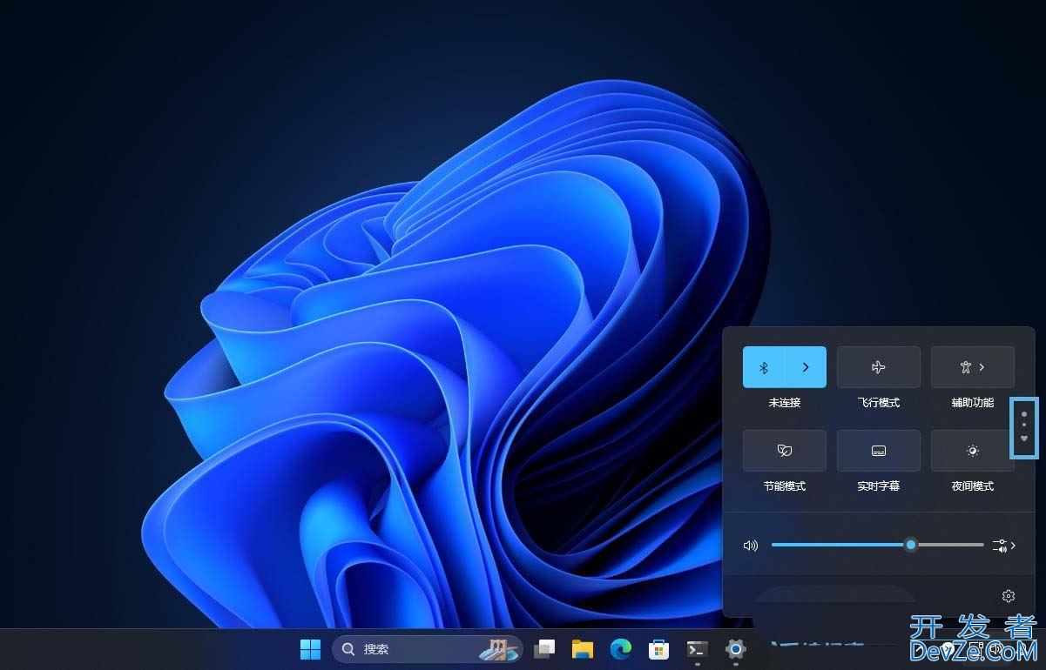The image size is (1046, 670).
Task: Enable night light (夜间模式) tile
Action: click(972, 451)
